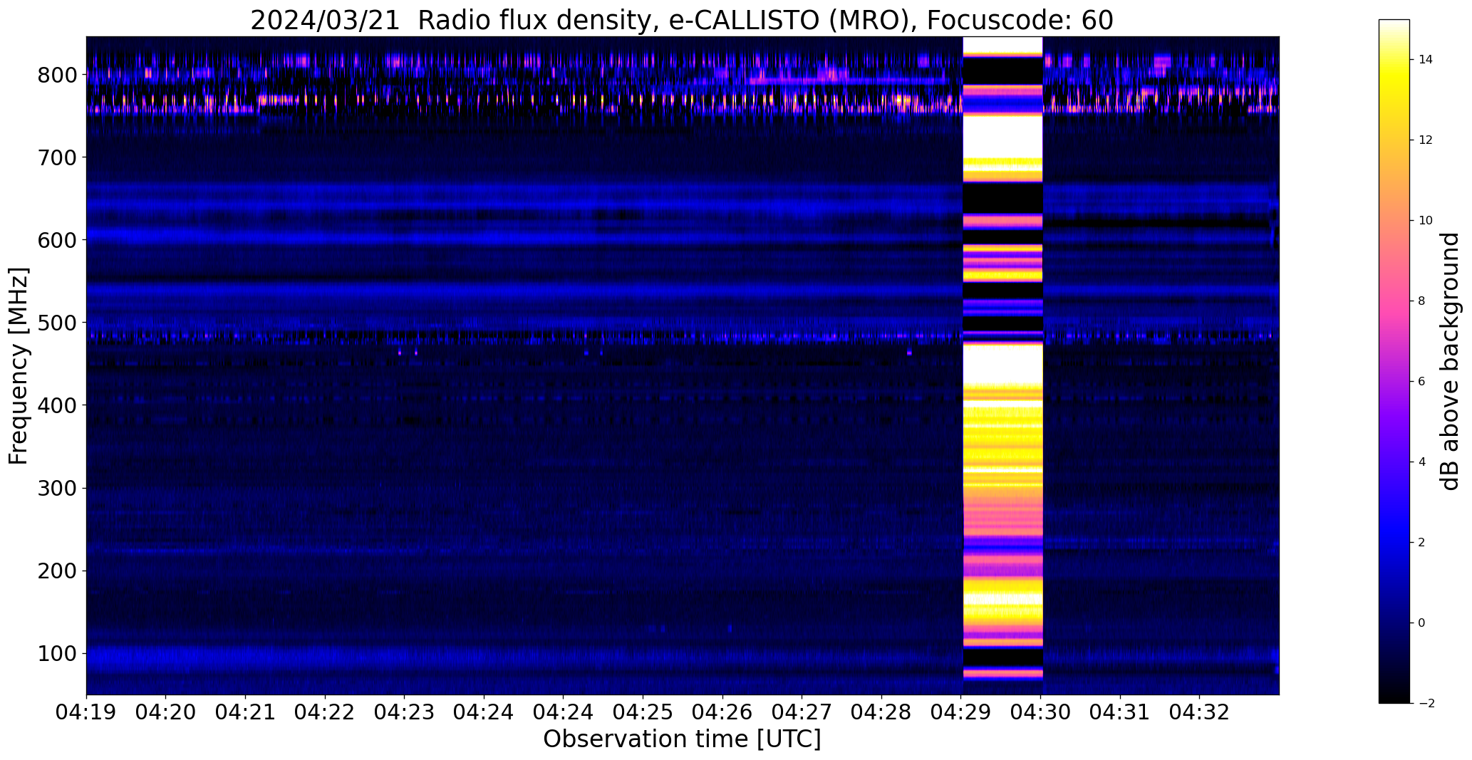The image size is (1472, 760).
Task: Select the 04:27 time tick label
Action: [802, 712]
